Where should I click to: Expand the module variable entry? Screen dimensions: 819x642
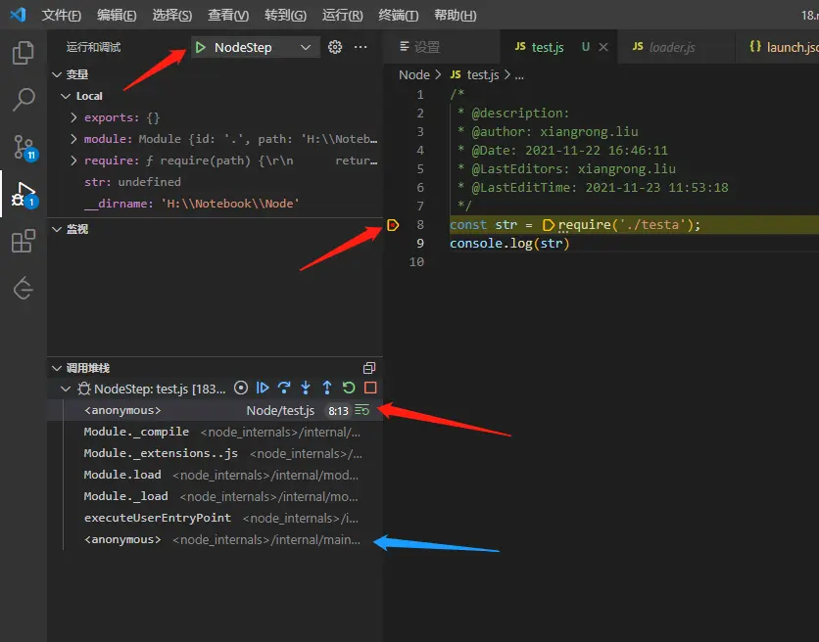[x=74, y=139]
